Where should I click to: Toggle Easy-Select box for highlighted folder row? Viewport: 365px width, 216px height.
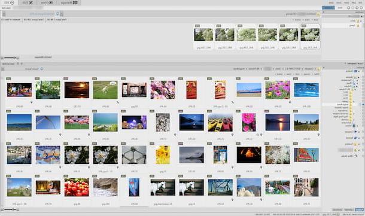(x=363, y=105)
